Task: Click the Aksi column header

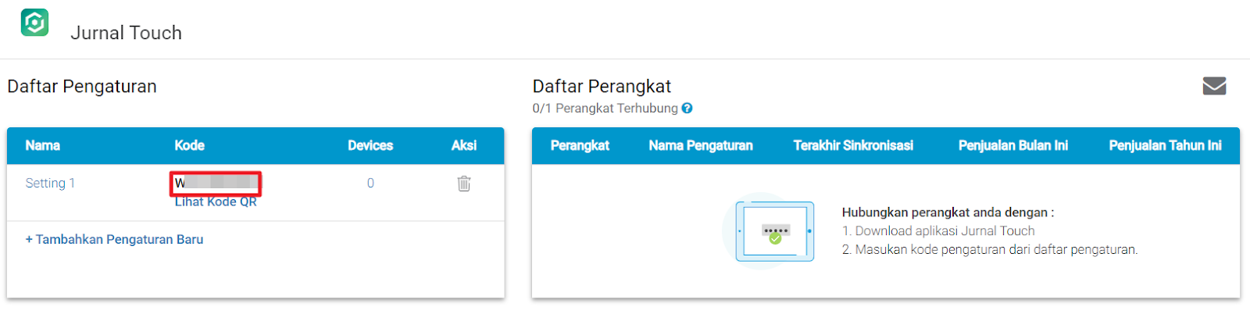Action: [x=464, y=146]
